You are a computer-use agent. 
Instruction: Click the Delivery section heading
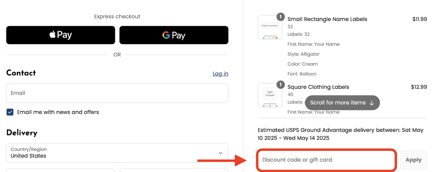coord(22,133)
